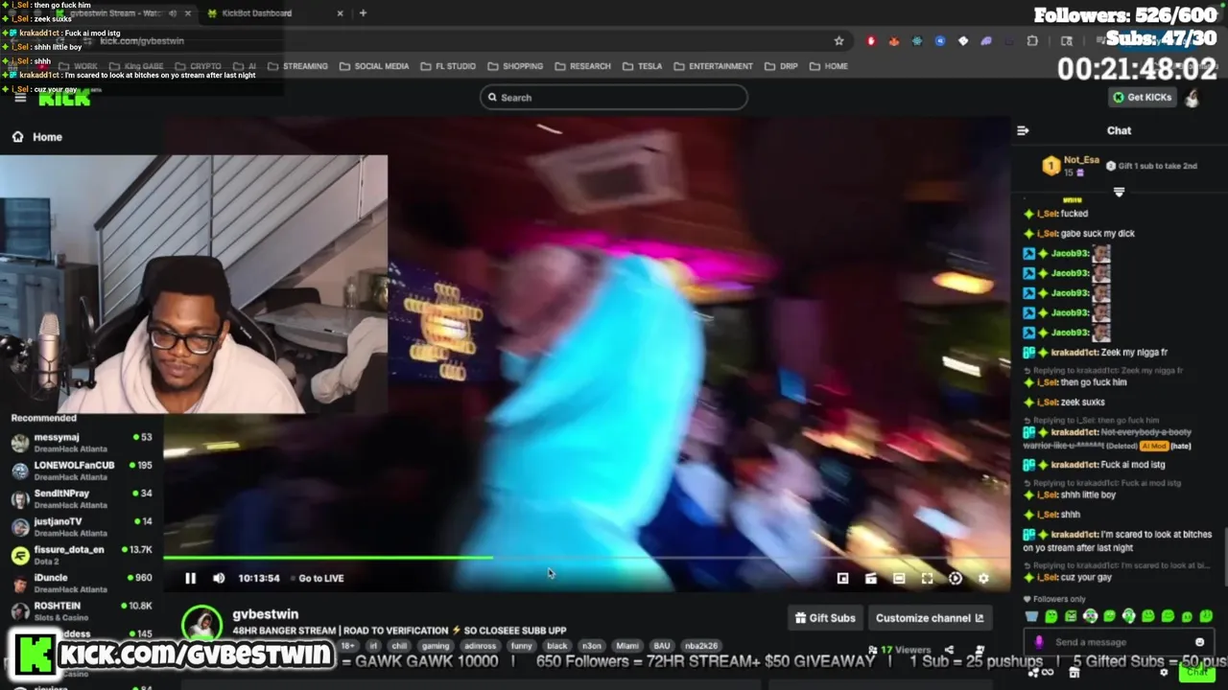Click in the Send a message field

[x=1118, y=642]
